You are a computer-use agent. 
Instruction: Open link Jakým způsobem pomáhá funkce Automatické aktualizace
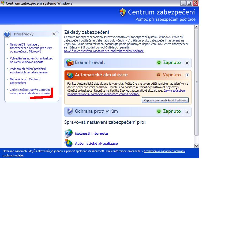click(x=126, y=92)
